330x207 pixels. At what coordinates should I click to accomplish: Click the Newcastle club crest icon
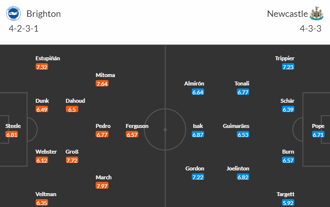(x=317, y=13)
